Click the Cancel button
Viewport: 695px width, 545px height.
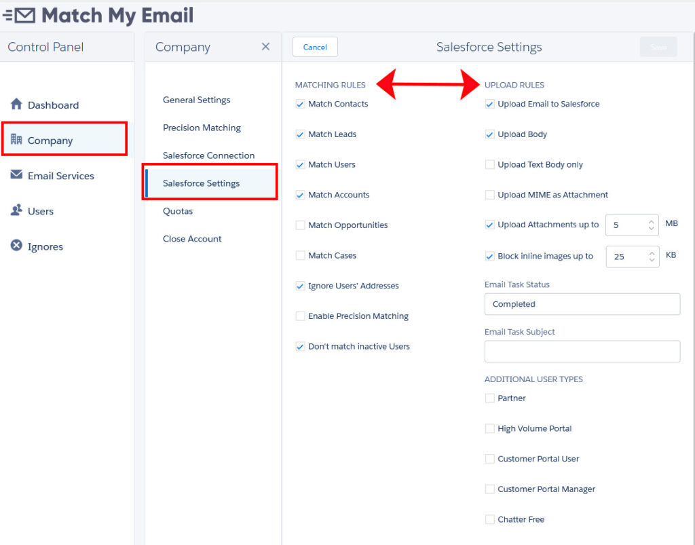315,47
